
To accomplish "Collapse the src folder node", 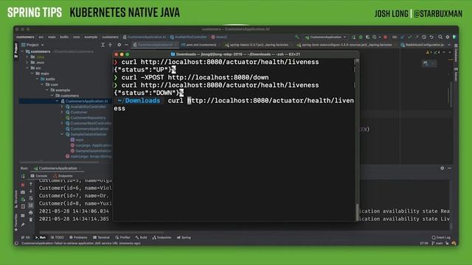I will (x=27, y=68).
